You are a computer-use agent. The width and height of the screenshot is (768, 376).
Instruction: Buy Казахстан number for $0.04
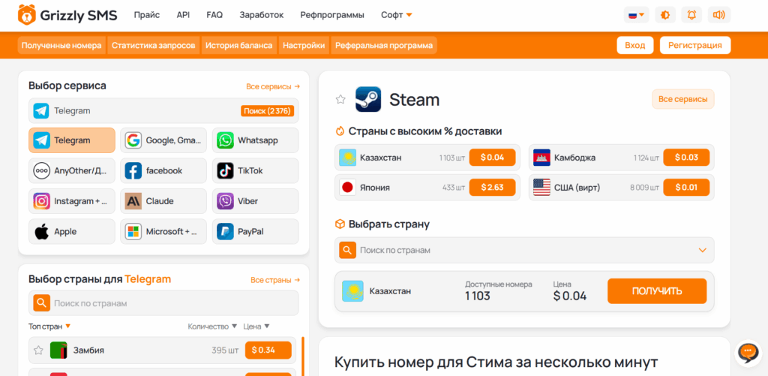click(x=492, y=158)
